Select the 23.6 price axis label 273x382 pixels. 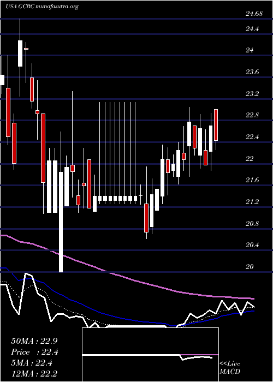point(252,72)
